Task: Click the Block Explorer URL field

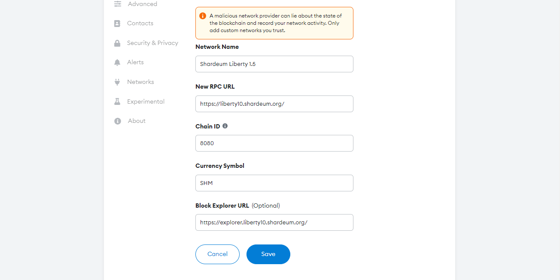Action: coord(274,223)
